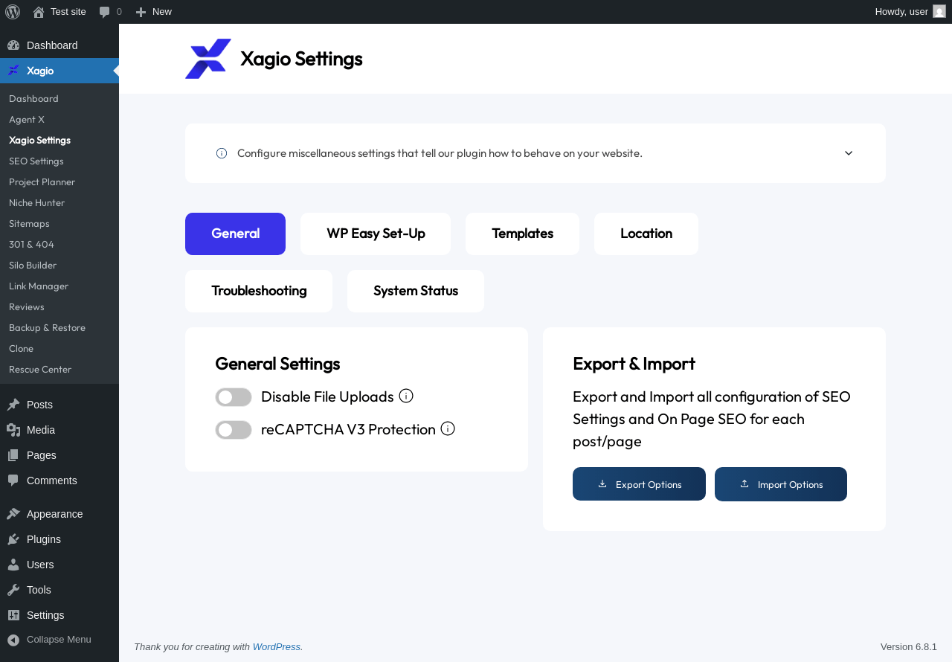Click the user avatar icon

click(x=939, y=11)
